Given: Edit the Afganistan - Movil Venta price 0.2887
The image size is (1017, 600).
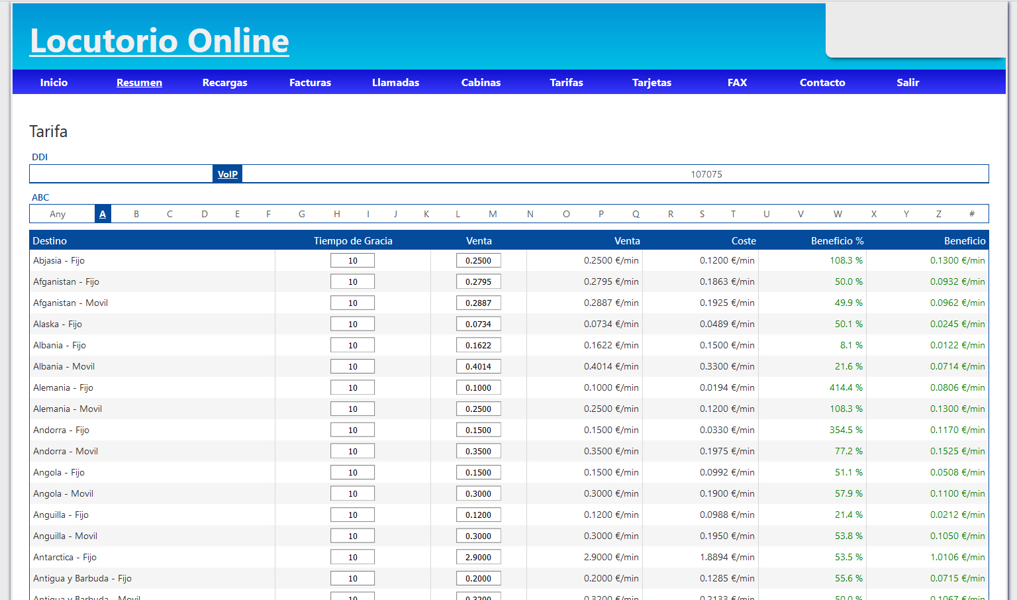Looking at the screenshot, I should pos(479,303).
